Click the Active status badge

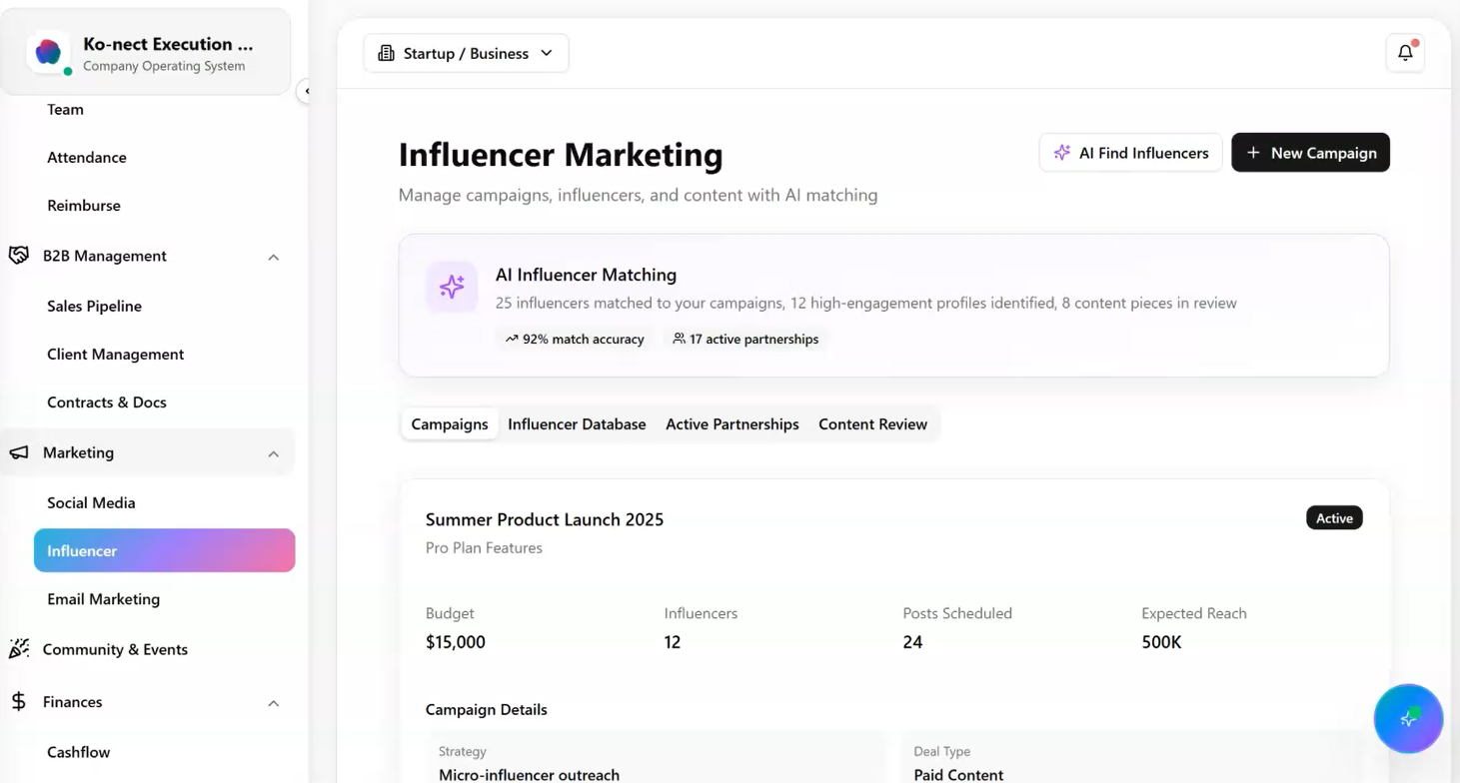[1334, 518]
